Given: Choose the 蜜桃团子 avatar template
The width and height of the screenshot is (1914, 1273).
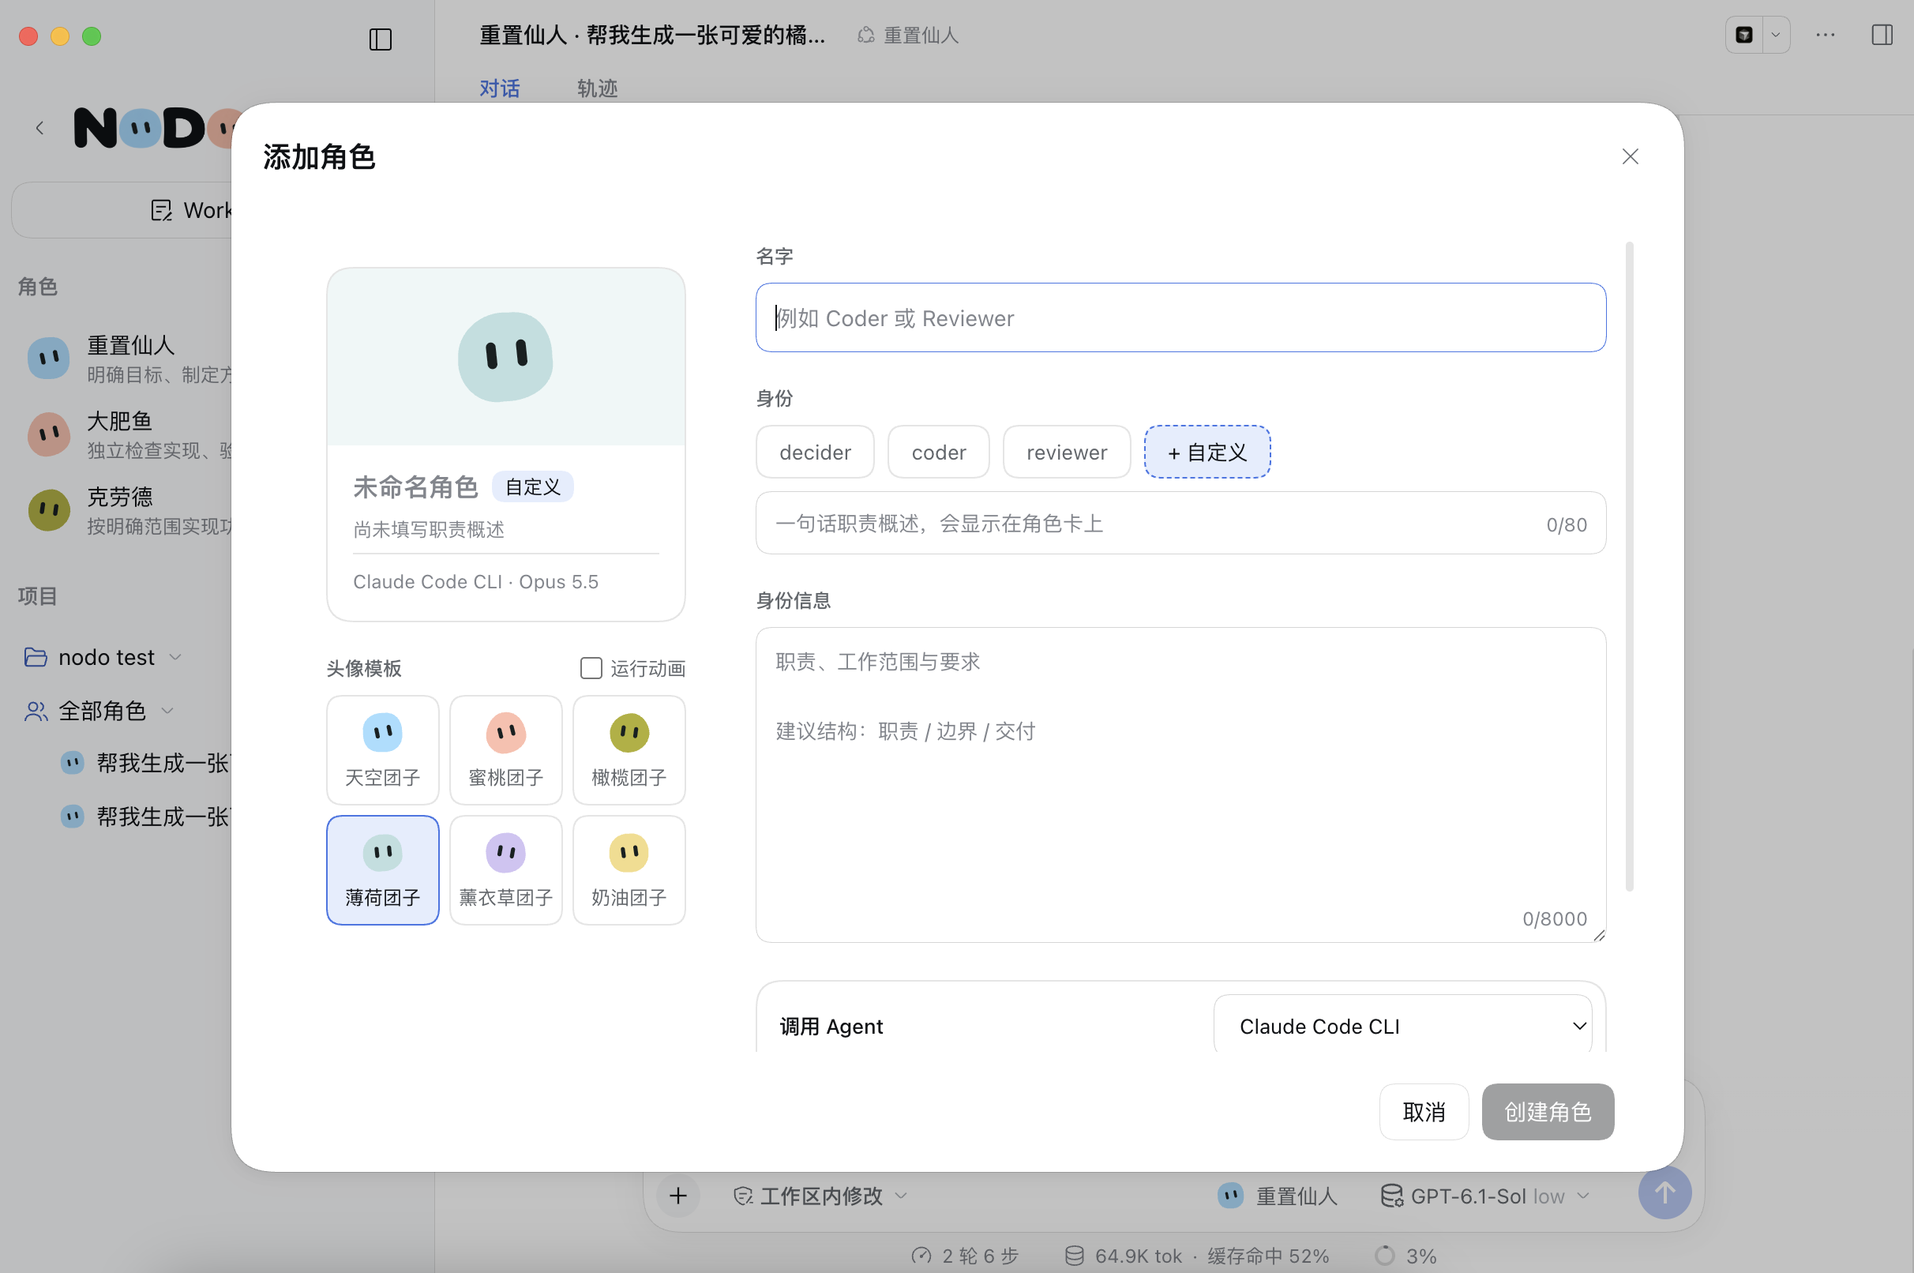Looking at the screenshot, I should 505,750.
